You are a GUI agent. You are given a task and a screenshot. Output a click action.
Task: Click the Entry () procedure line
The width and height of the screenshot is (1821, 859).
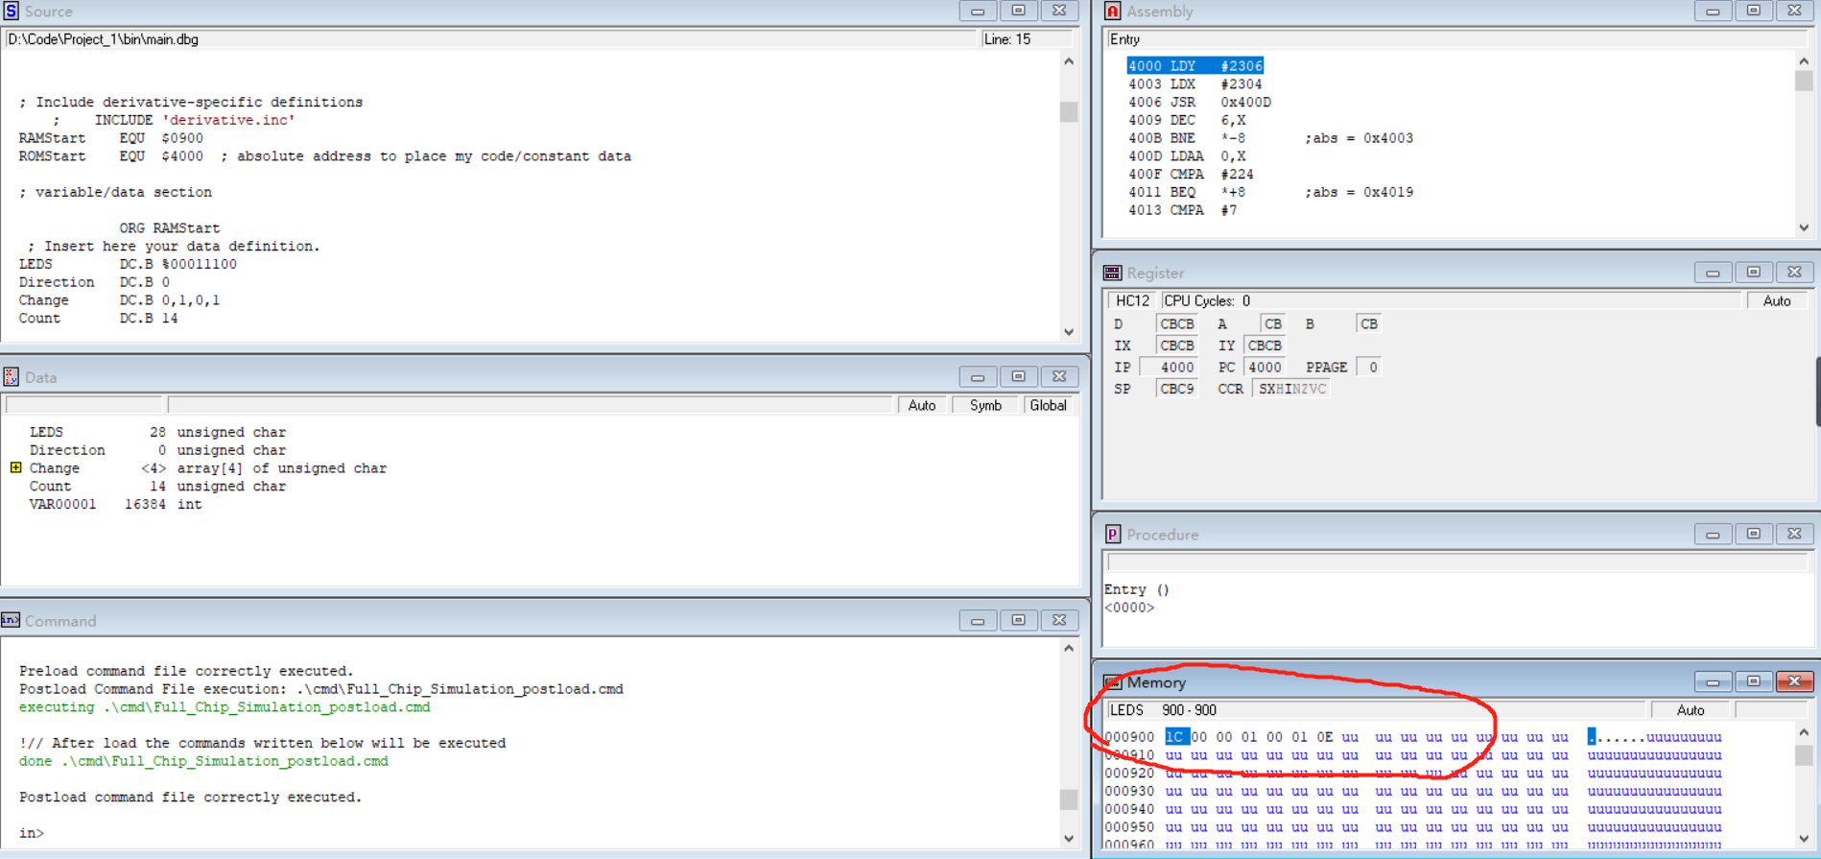pyautogui.click(x=1136, y=589)
